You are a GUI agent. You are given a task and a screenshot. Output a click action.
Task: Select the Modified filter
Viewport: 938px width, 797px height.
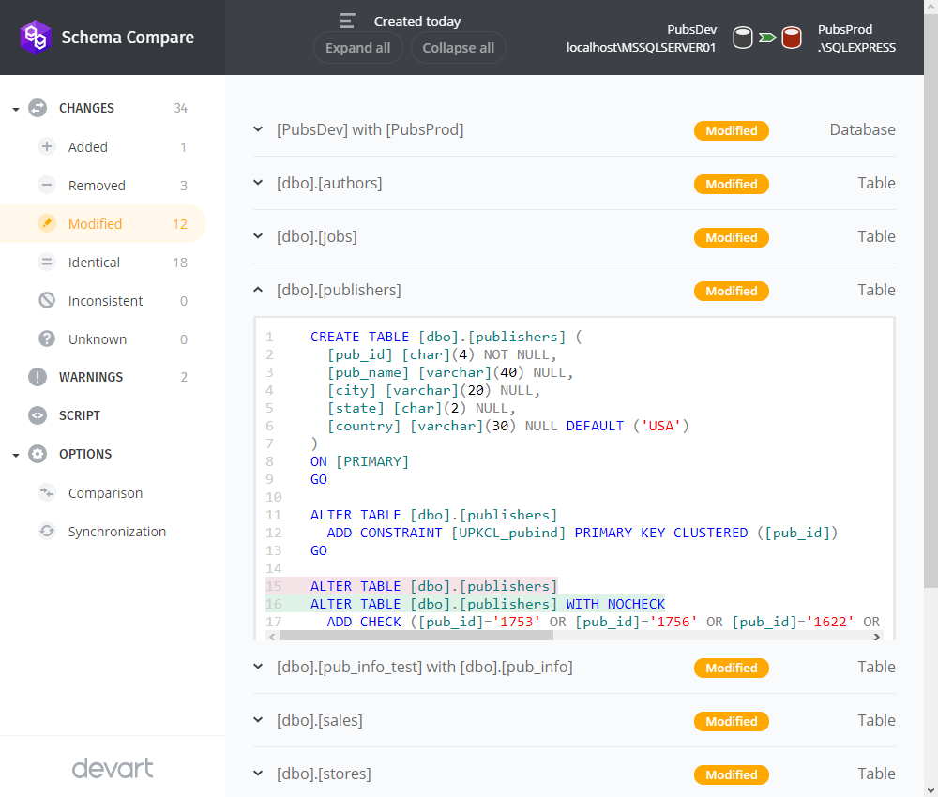[103, 223]
